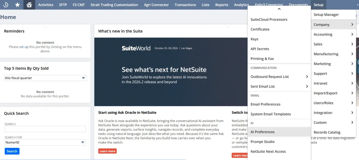Click the 'set up' link in Reminders
The width and height of the screenshot is (359, 160).
(24, 47)
